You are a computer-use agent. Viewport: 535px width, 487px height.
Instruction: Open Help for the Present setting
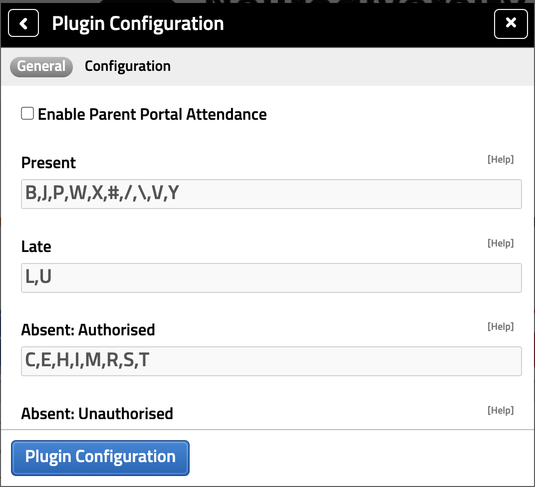tap(500, 159)
